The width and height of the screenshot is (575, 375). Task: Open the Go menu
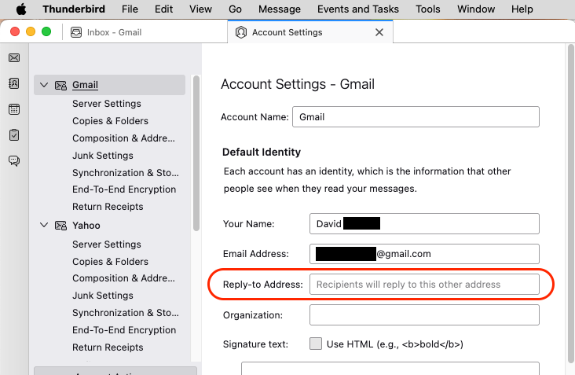235,9
